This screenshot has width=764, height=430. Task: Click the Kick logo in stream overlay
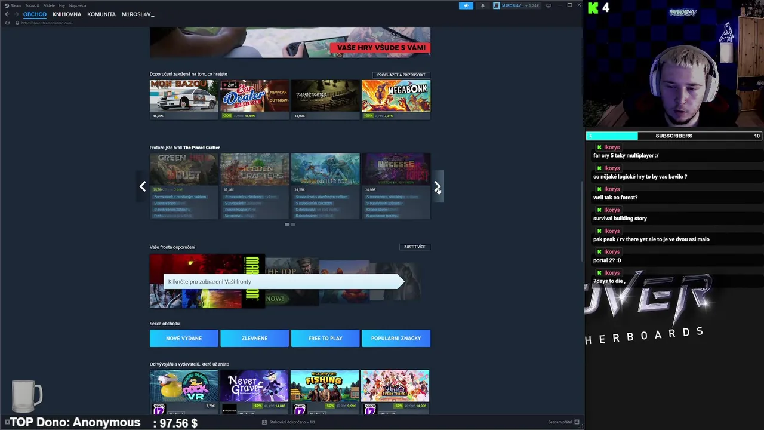pyautogui.click(x=593, y=8)
